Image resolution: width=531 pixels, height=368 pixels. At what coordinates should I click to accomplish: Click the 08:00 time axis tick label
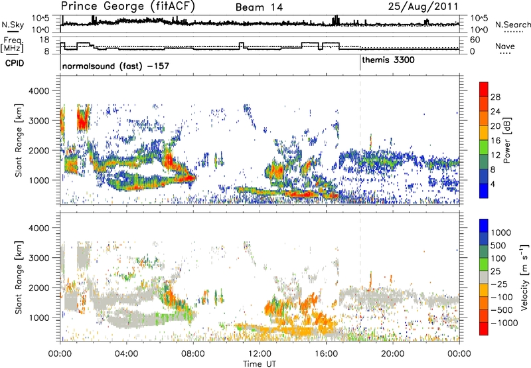pos(193,354)
